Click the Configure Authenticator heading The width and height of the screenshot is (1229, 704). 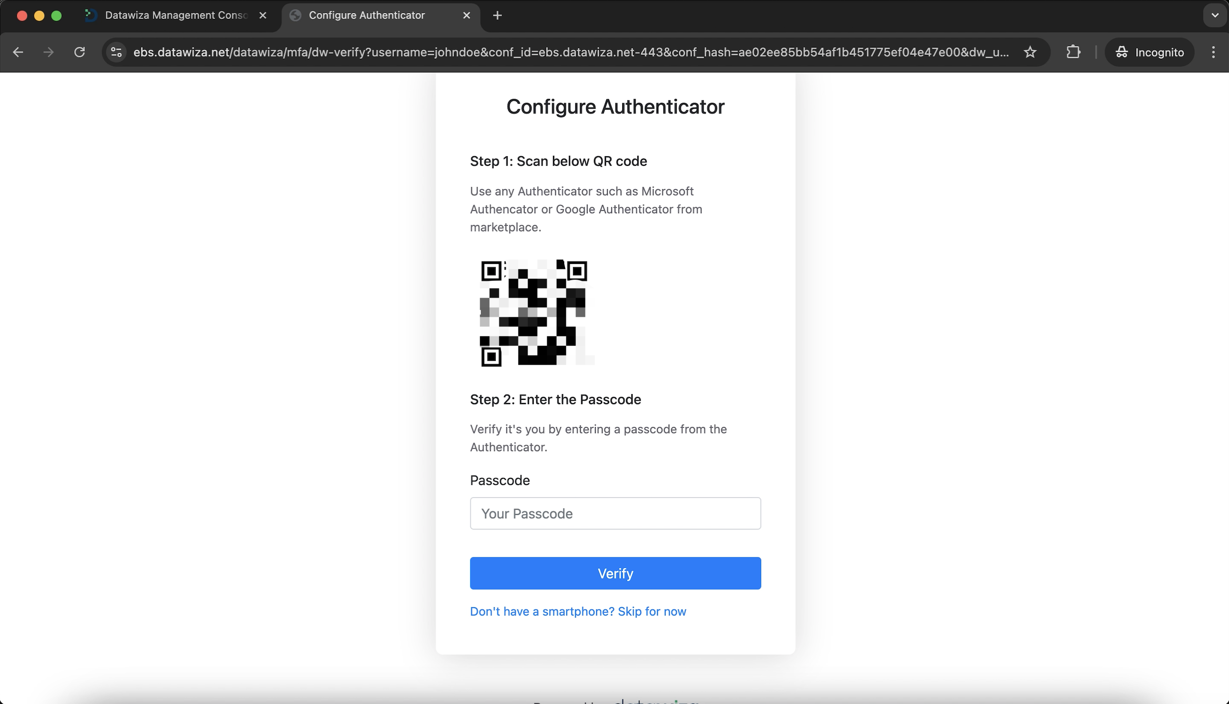click(615, 107)
